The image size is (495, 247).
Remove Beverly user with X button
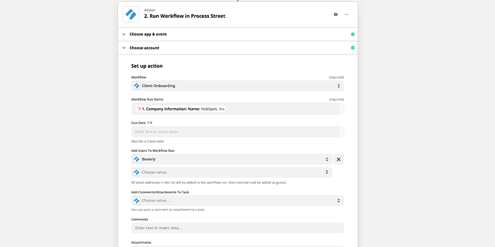click(339, 159)
